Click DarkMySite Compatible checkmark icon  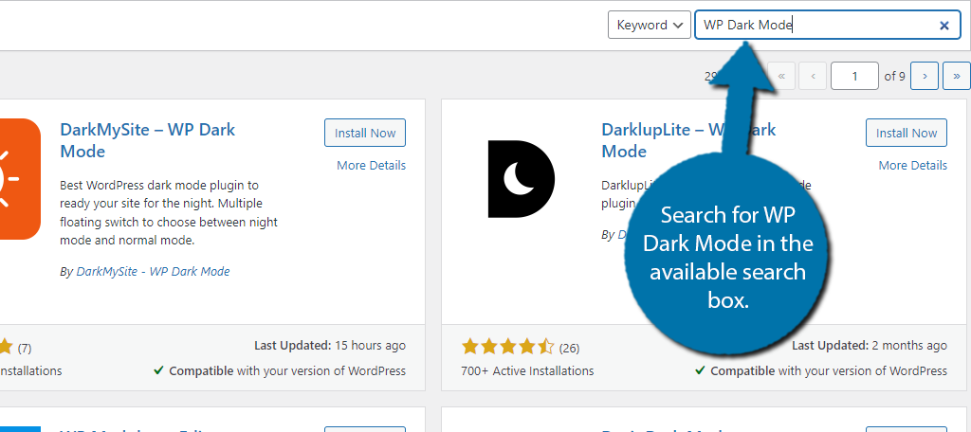158,370
